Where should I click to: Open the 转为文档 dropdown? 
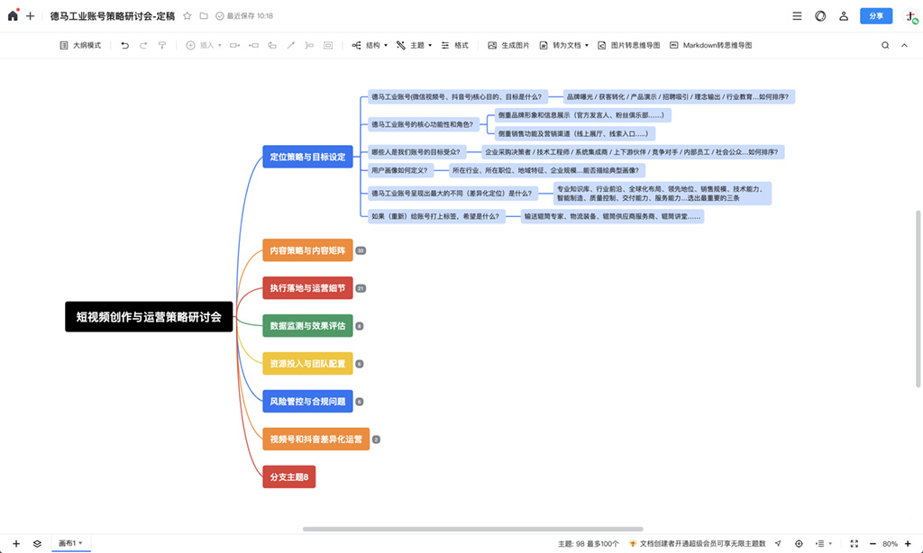click(x=564, y=45)
